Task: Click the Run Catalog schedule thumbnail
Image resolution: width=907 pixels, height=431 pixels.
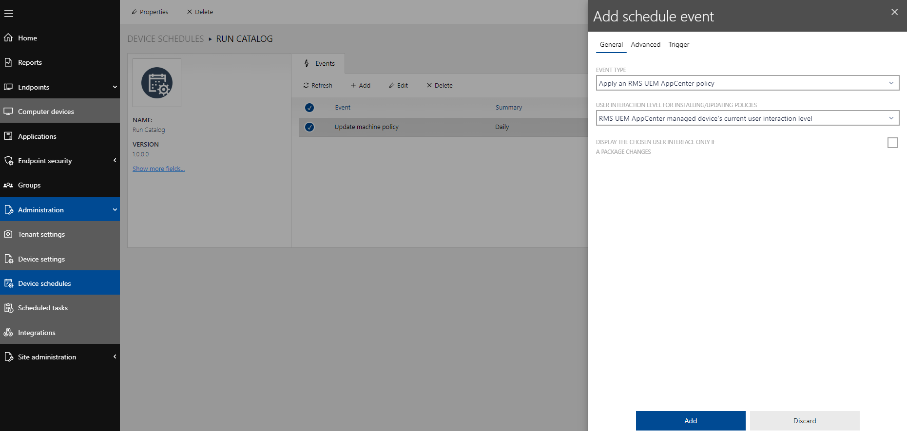Action: tap(157, 83)
